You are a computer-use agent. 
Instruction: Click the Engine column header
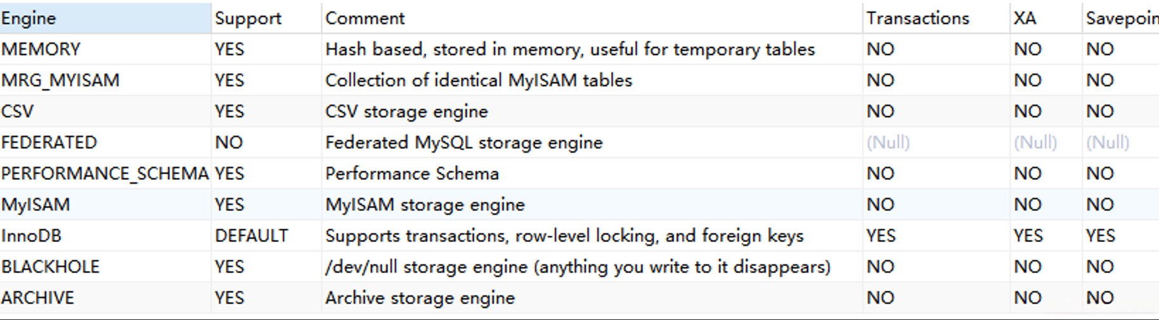pos(29,18)
